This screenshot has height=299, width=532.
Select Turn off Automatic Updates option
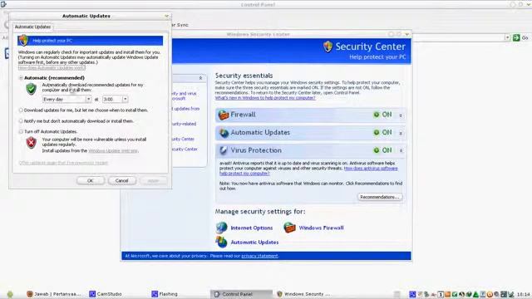point(21,131)
